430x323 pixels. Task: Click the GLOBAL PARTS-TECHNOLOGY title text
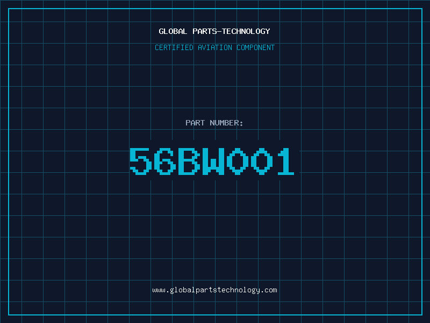[214, 31]
